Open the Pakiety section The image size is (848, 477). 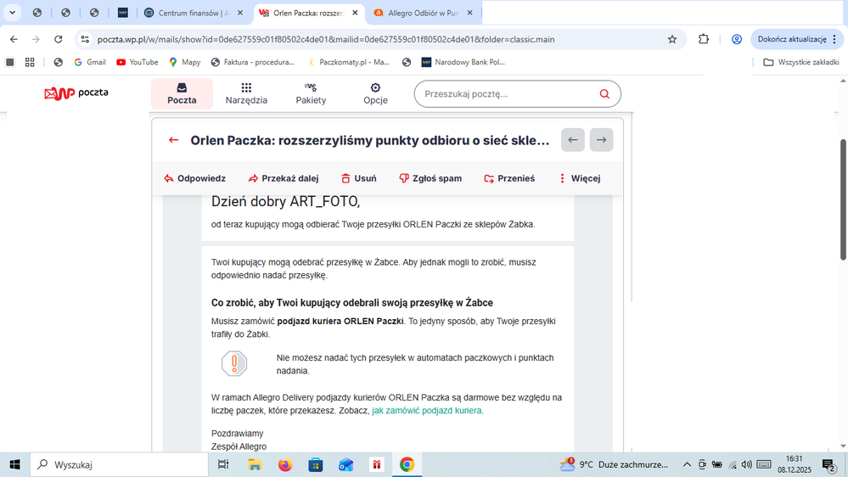311,93
